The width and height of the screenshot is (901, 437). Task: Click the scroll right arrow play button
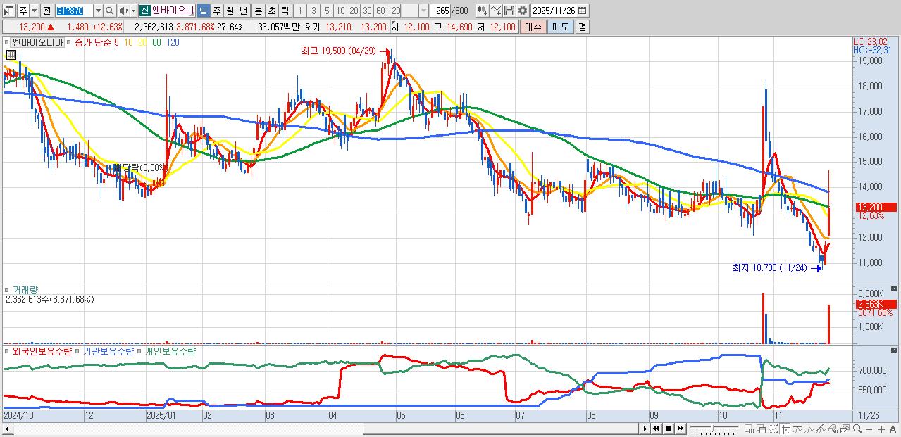[645, 429]
